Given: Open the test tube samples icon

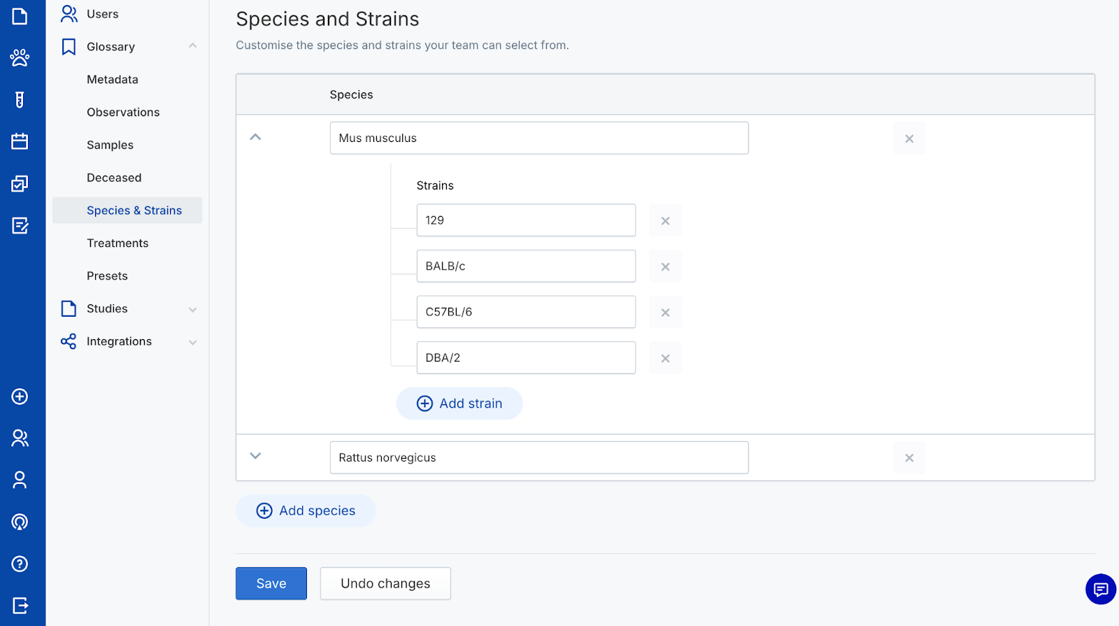Looking at the screenshot, I should [x=20, y=100].
